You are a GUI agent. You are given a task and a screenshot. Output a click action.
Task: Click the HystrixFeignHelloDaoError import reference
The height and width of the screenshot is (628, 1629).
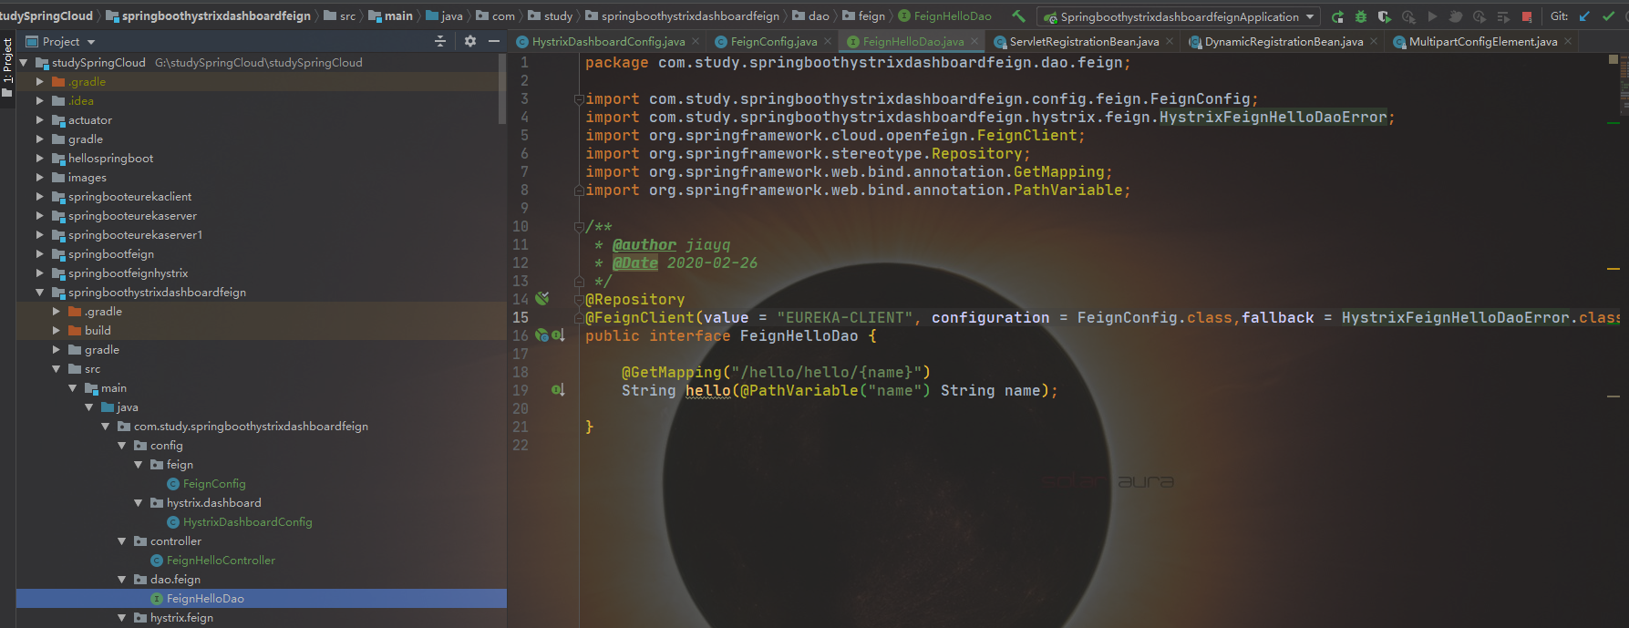point(1273,118)
